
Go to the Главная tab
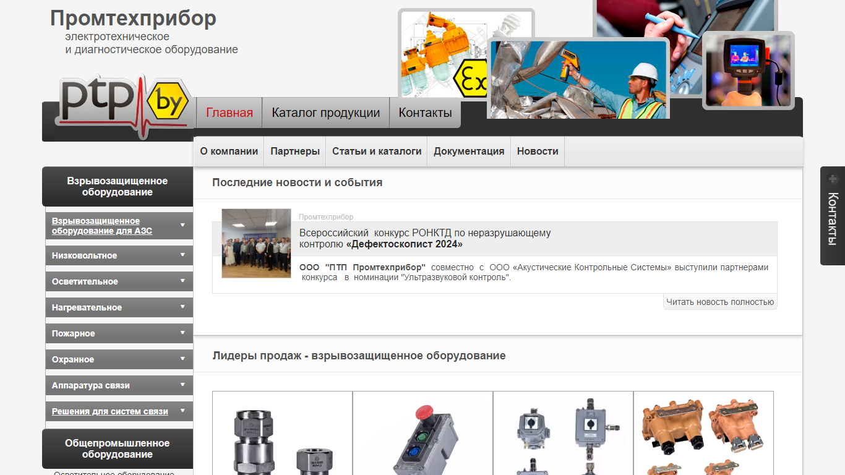coord(229,113)
